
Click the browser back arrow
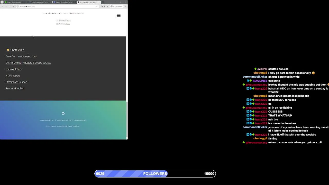click(x=2, y=6)
